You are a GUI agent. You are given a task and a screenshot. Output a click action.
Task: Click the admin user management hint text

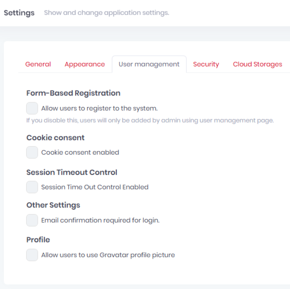[x=150, y=121]
